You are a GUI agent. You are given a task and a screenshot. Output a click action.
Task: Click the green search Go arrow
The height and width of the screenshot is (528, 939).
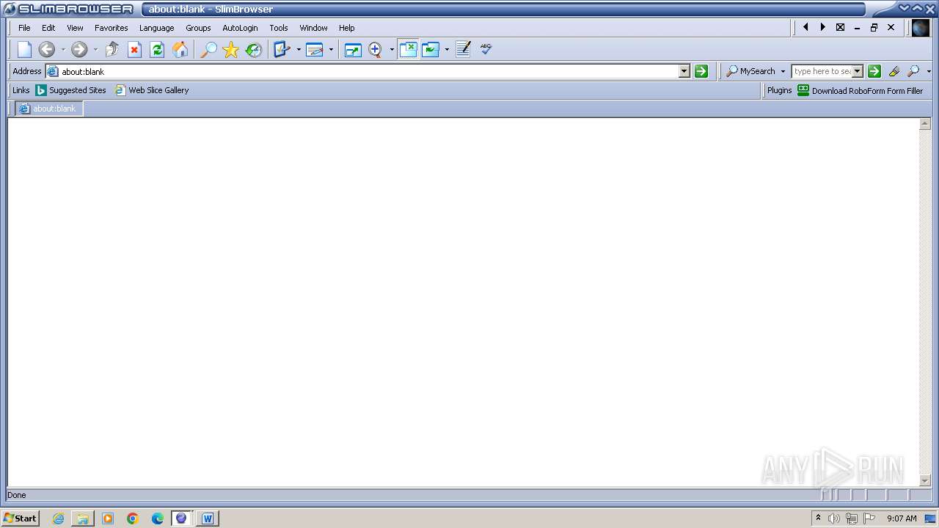click(874, 71)
